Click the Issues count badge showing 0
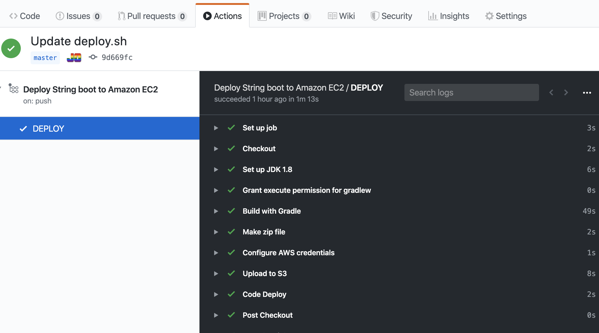 coord(97,16)
